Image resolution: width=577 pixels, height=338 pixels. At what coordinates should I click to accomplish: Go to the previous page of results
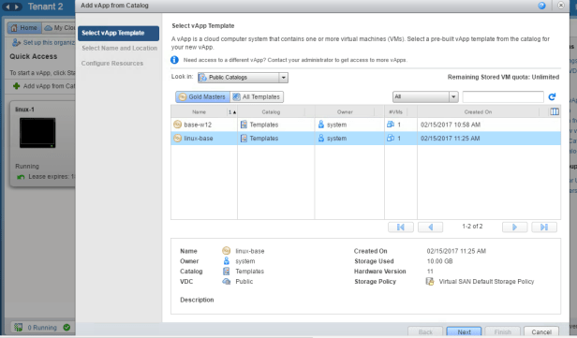tap(430, 228)
